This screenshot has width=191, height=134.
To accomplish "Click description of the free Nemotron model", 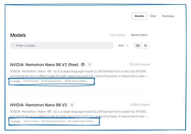I will 79,74.
